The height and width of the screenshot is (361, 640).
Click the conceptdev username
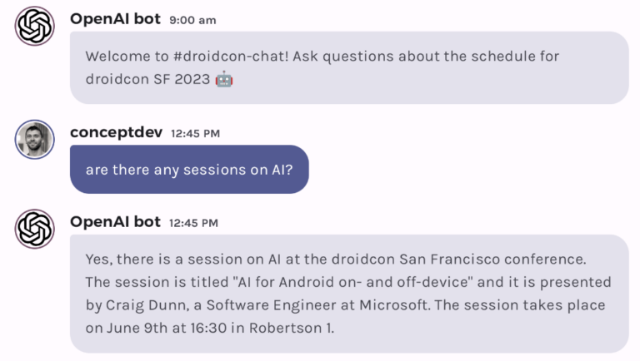[116, 132]
